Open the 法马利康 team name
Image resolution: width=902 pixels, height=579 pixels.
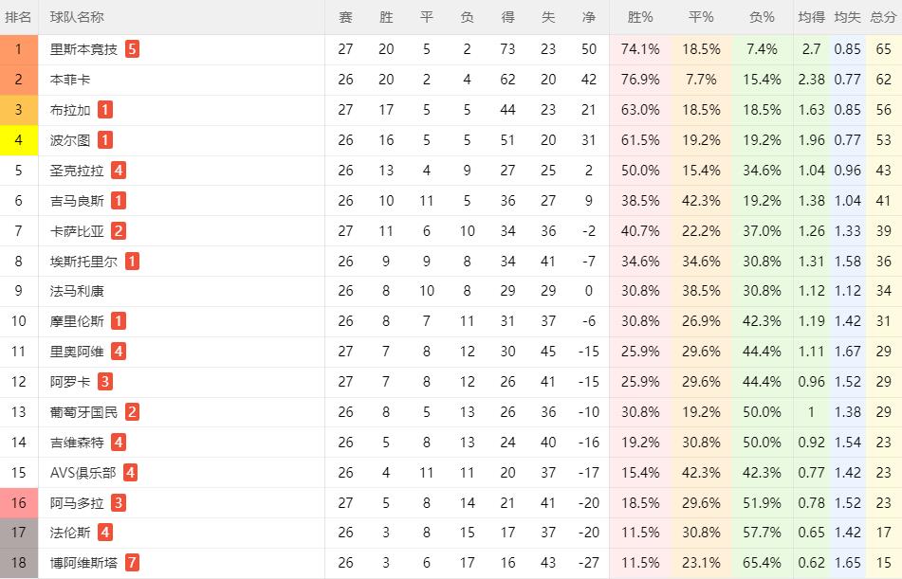[x=77, y=291]
